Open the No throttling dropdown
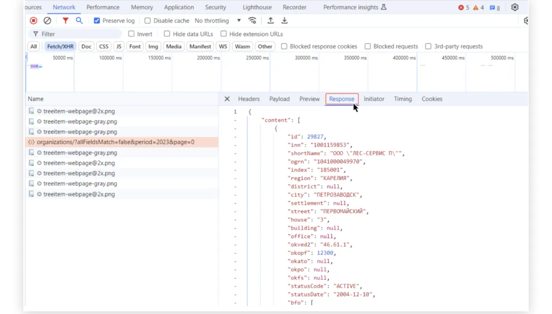The height and width of the screenshot is (314, 552). coord(218,21)
